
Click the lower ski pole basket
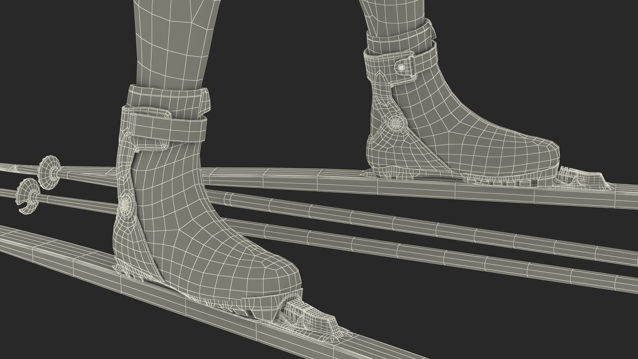28,196
